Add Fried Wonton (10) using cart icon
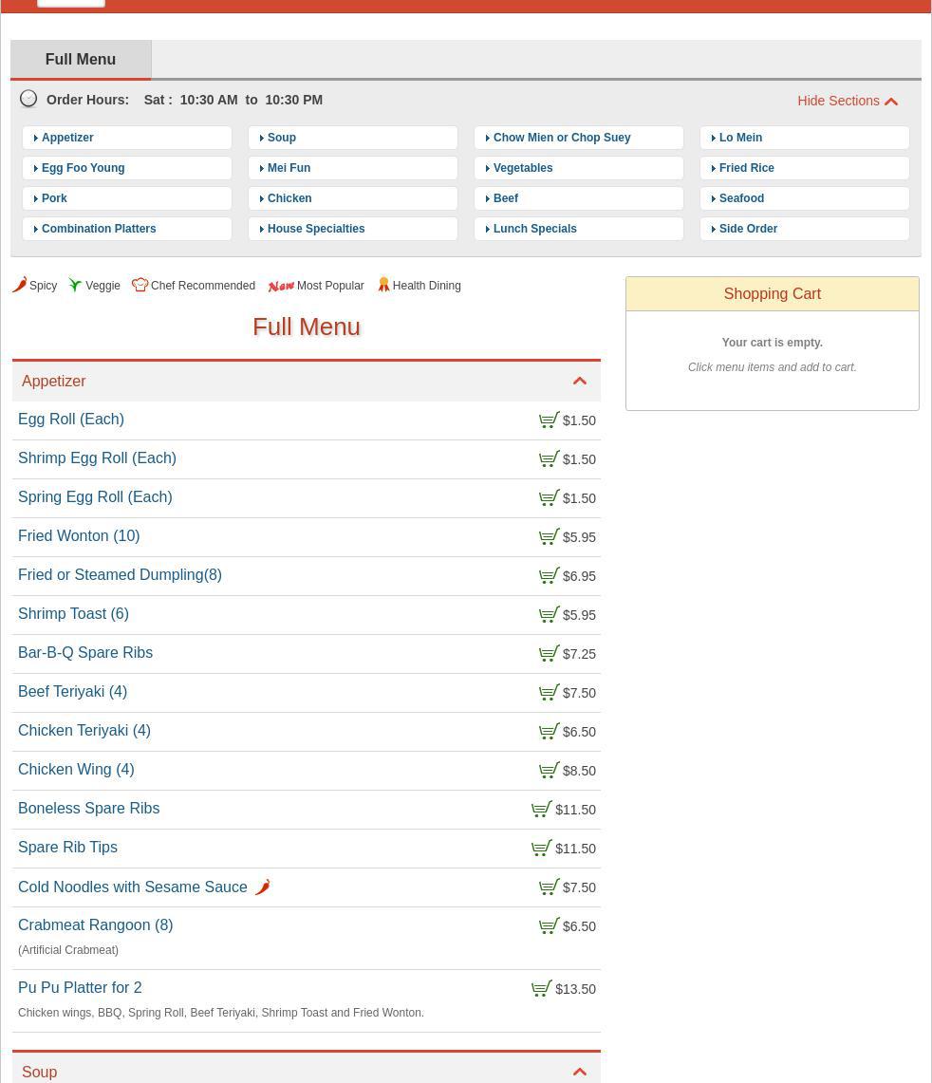932x1083 pixels. (x=549, y=537)
